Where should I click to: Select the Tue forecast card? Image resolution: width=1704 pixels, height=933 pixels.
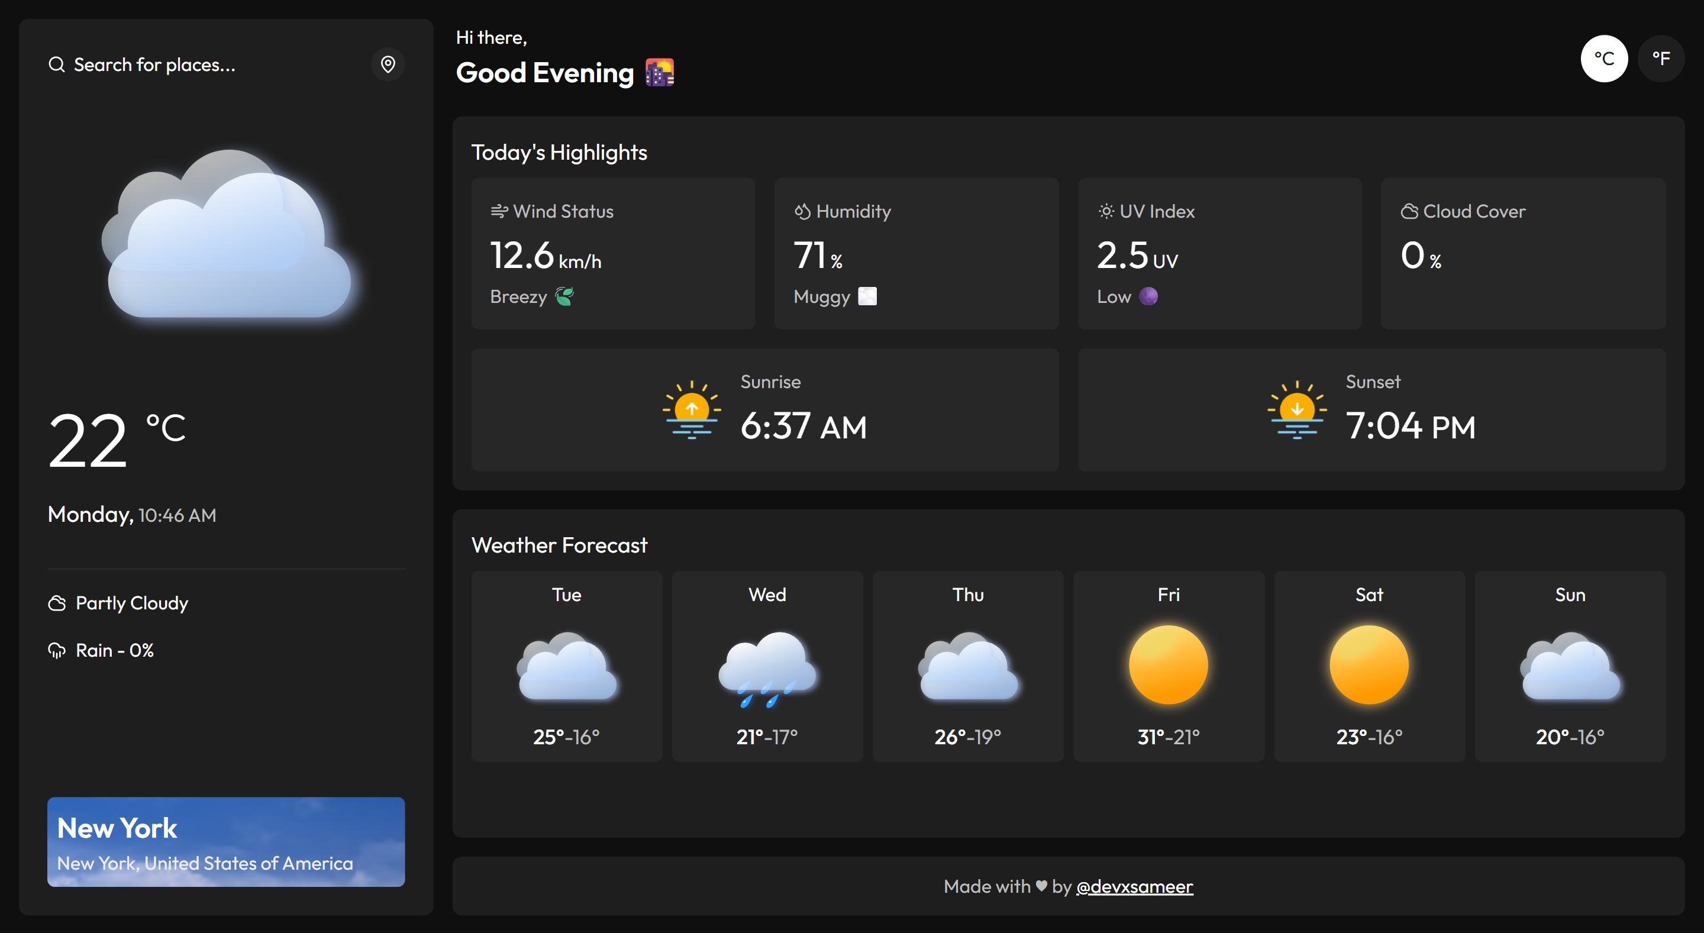click(x=566, y=666)
